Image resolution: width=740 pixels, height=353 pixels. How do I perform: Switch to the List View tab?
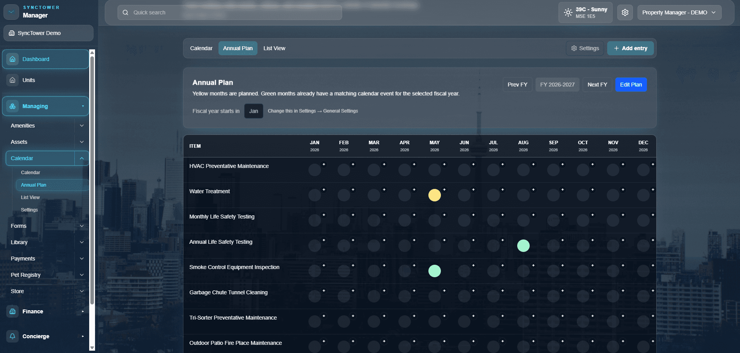[274, 48]
